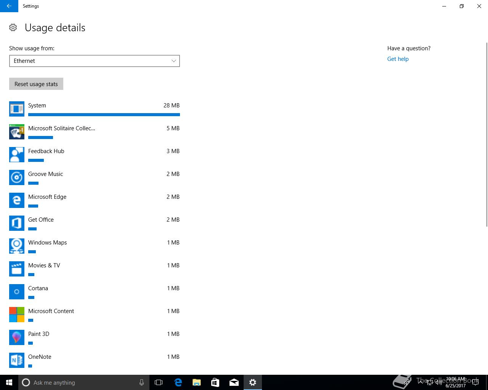488x390 pixels.
Task: Click the Feedback Hub usage bar
Action: click(36, 160)
